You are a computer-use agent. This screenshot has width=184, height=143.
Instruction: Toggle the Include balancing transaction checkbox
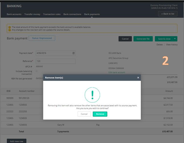[37, 71]
